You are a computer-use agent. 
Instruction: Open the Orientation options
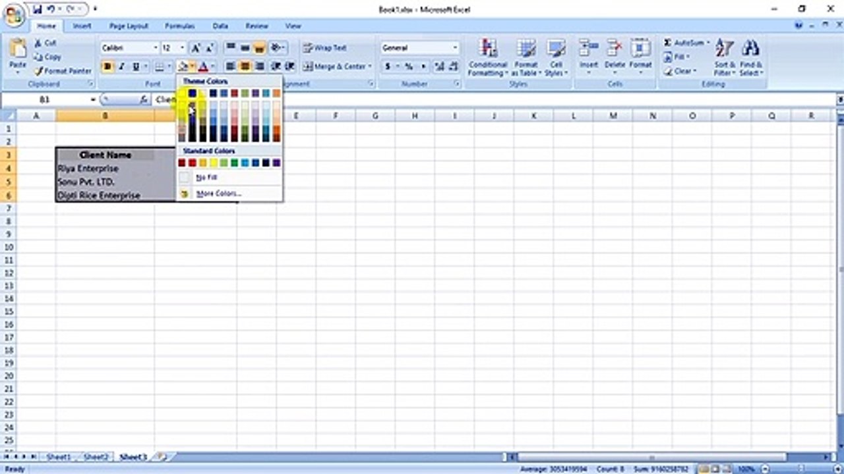click(278, 47)
